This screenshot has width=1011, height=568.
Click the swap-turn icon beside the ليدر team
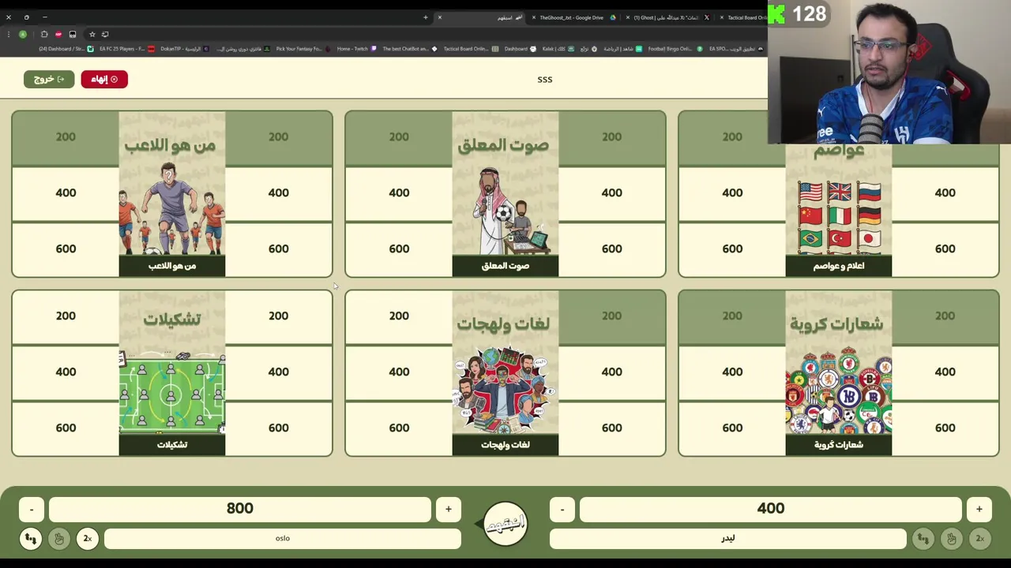[x=923, y=539]
